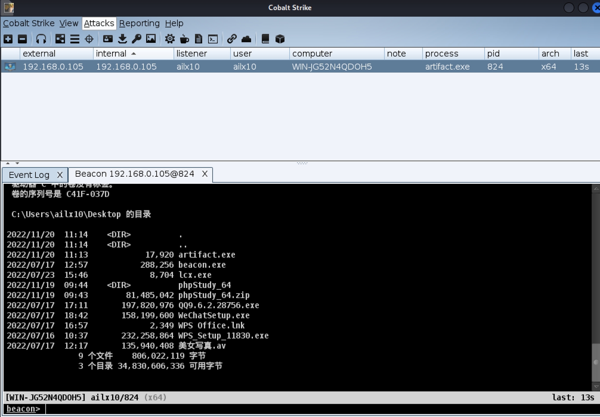Collapse the console pane with down arrow
Viewport: 600px width, 417px height.
tap(17, 163)
